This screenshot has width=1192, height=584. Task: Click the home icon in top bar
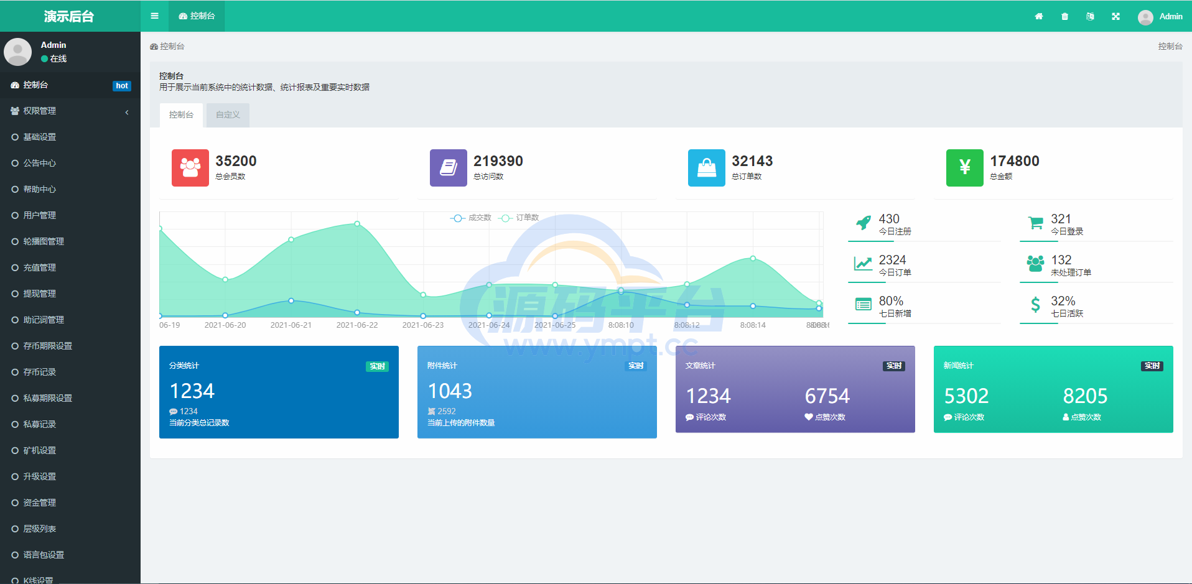tap(1038, 17)
